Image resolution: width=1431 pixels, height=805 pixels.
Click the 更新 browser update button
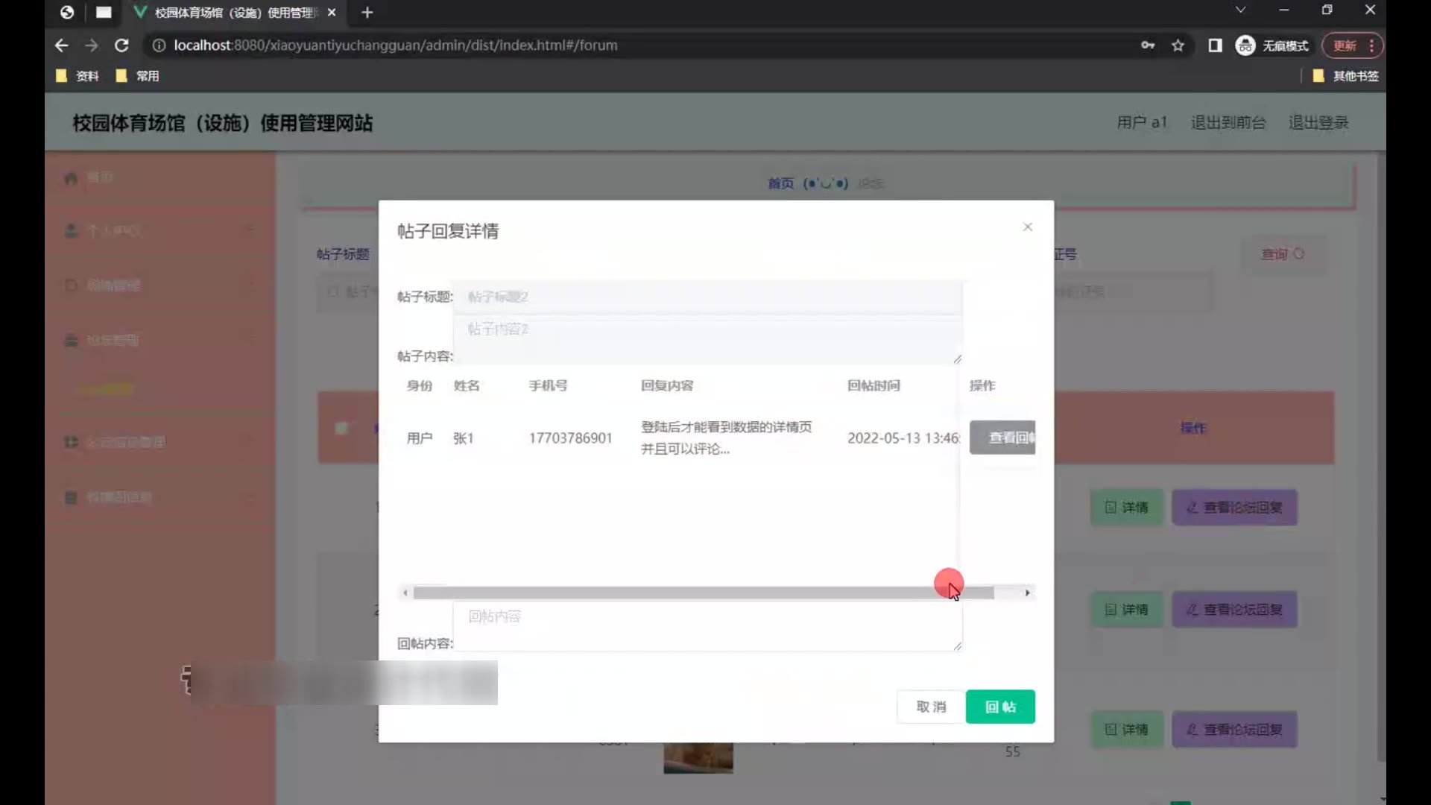(x=1345, y=45)
